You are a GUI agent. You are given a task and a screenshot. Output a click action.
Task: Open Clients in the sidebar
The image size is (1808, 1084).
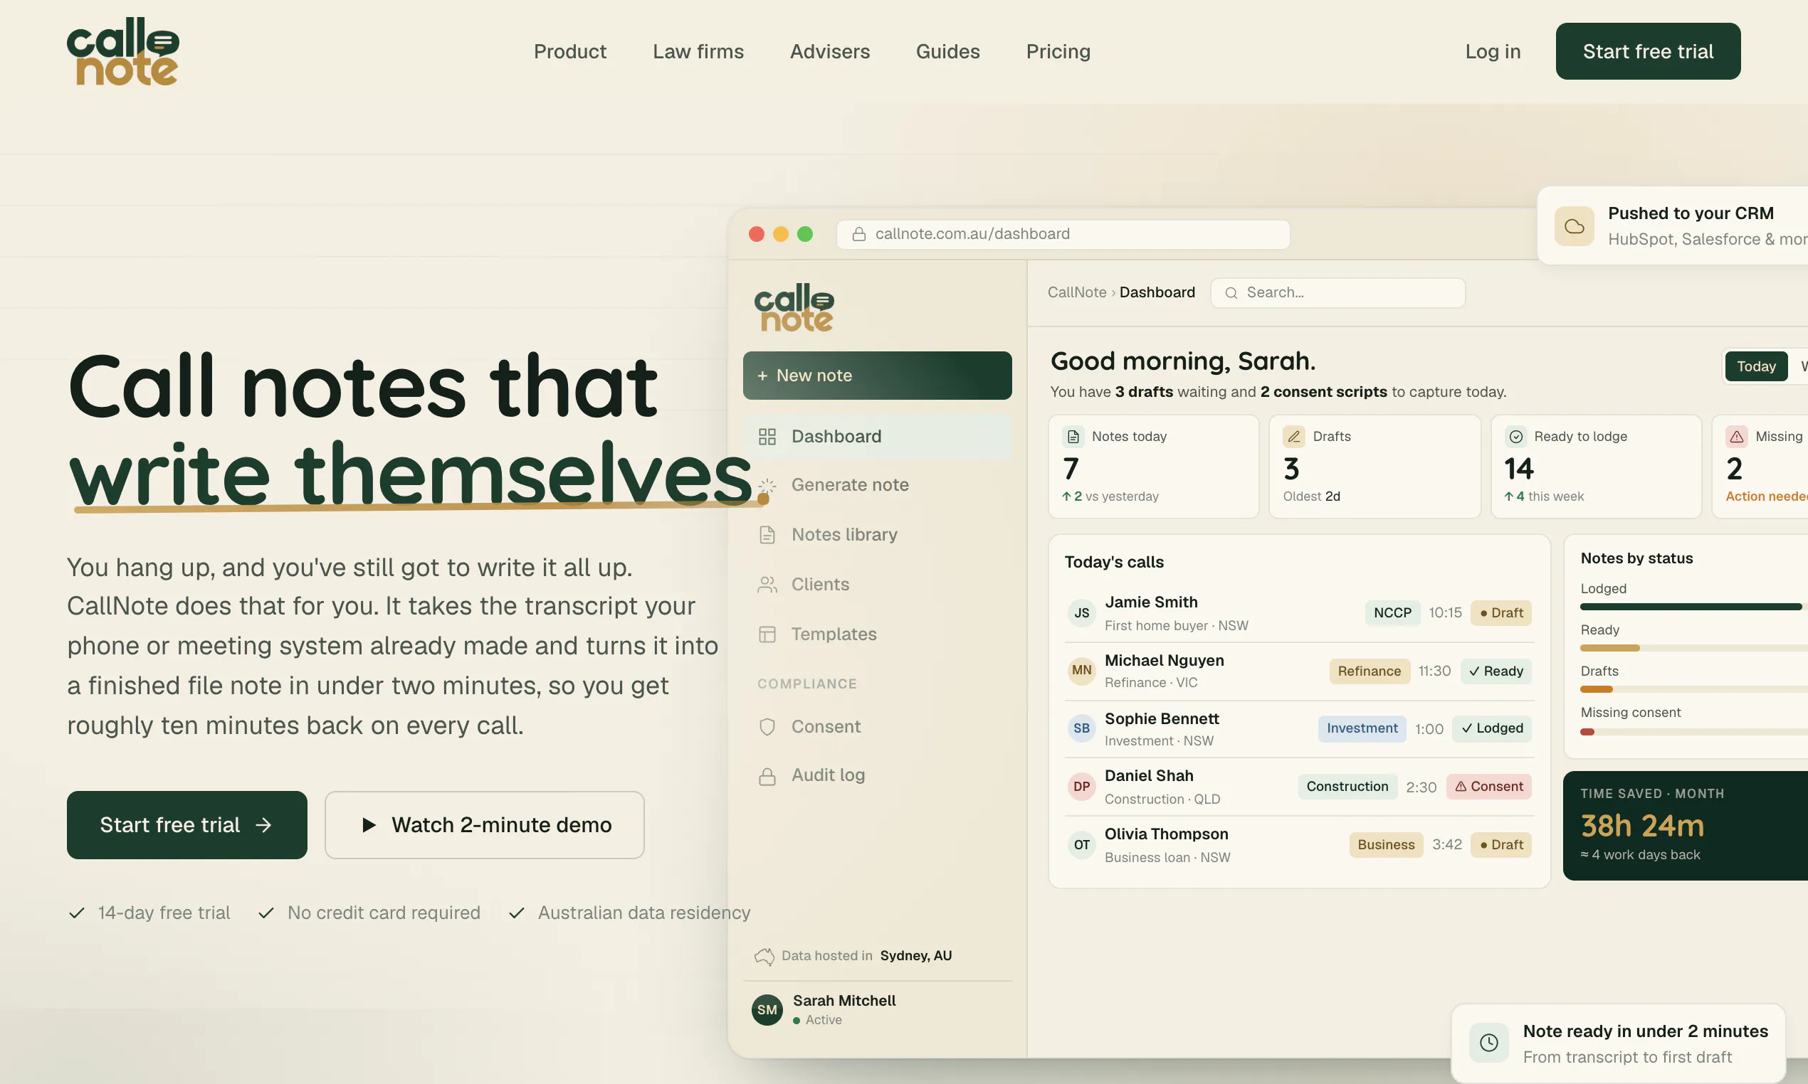coord(877,585)
